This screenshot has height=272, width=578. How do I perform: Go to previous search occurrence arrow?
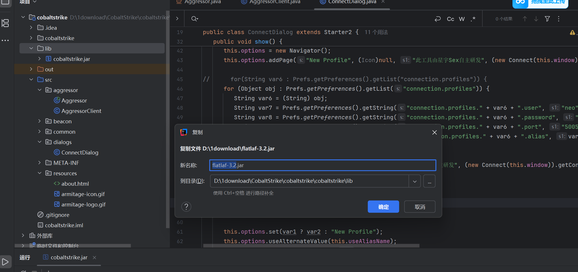(525, 19)
